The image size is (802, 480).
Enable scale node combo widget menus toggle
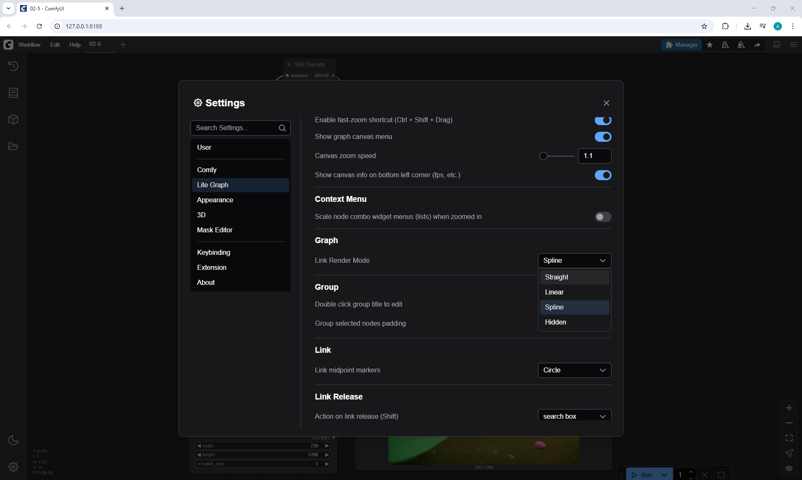tap(603, 217)
